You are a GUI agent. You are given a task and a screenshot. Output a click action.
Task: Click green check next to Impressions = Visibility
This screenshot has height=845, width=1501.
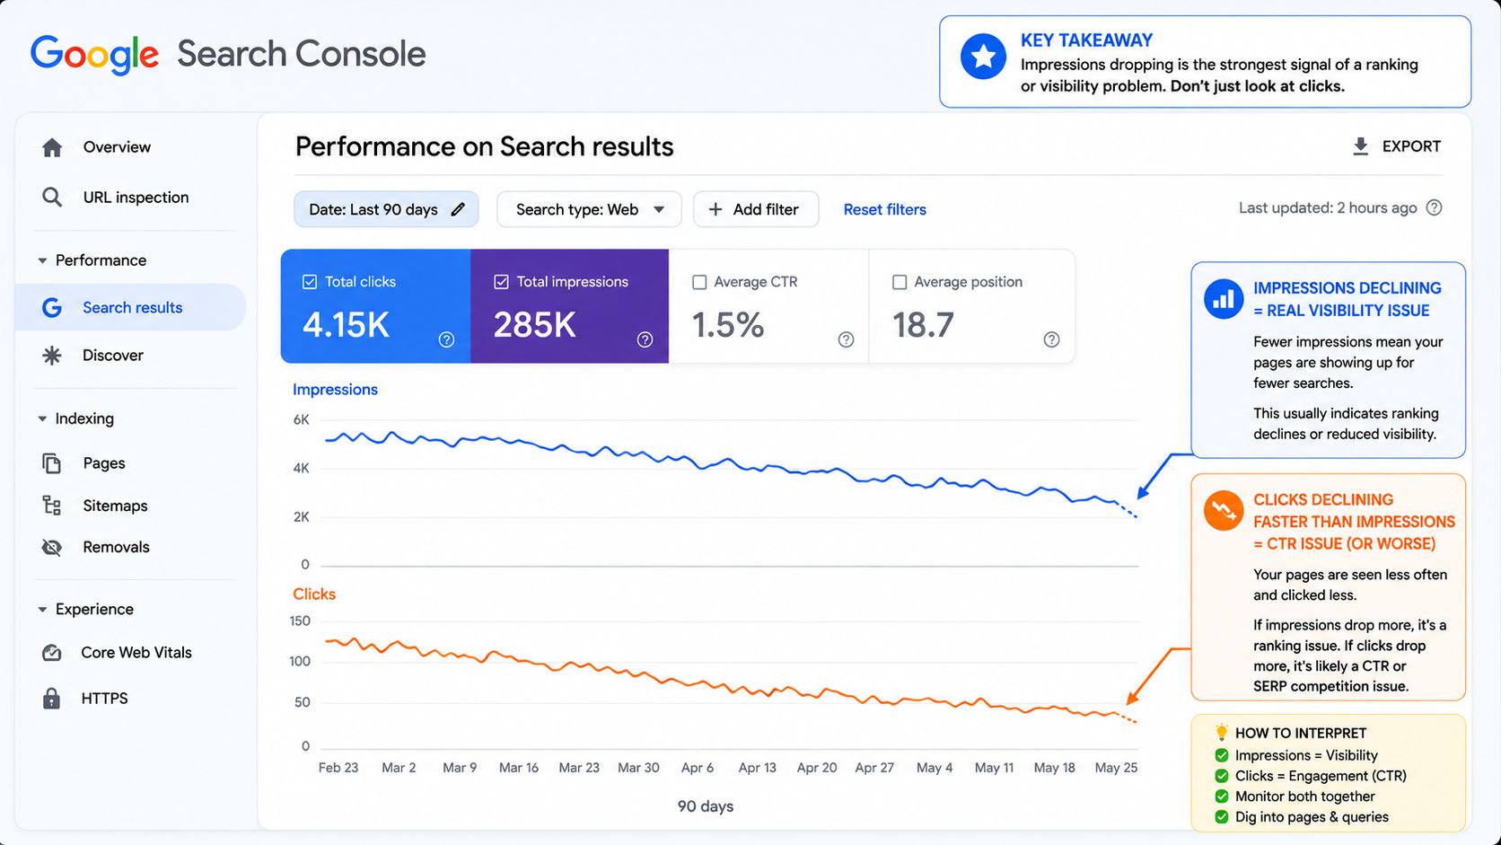(x=1222, y=755)
